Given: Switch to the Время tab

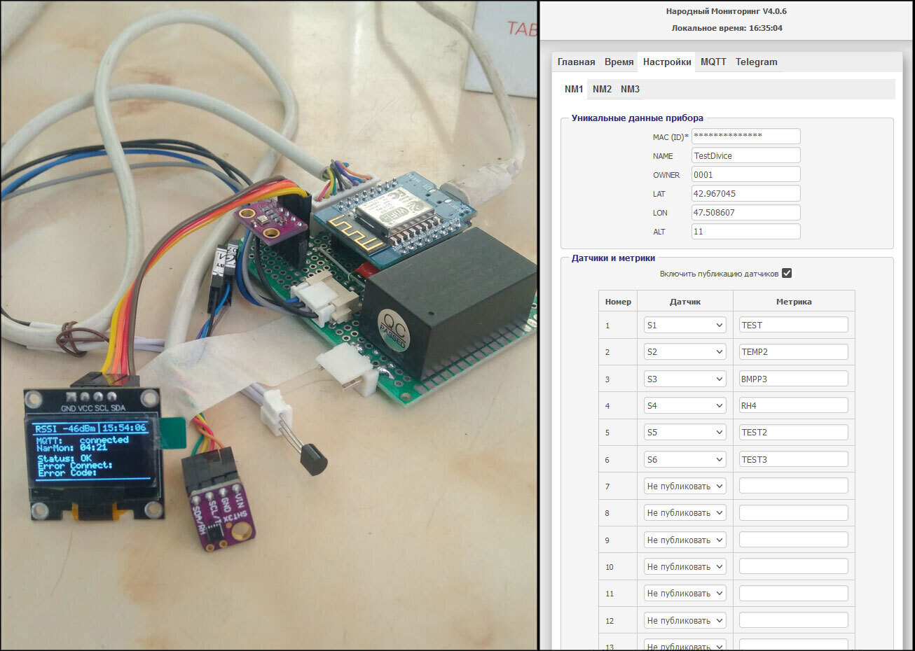Looking at the screenshot, I should click(x=619, y=62).
